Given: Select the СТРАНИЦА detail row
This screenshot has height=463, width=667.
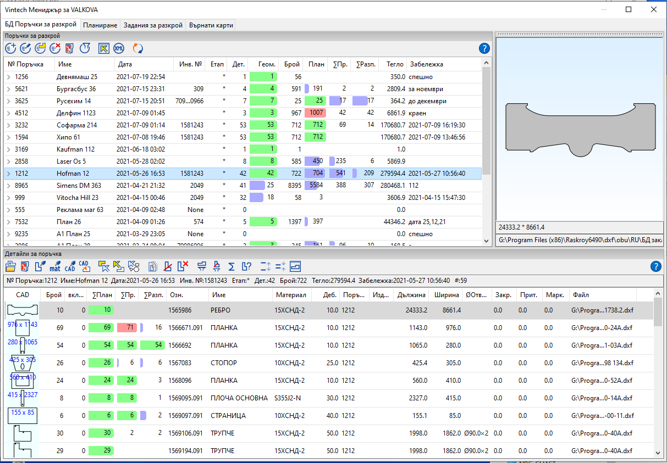Looking at the screenshot, I should (x=329, y=416).
